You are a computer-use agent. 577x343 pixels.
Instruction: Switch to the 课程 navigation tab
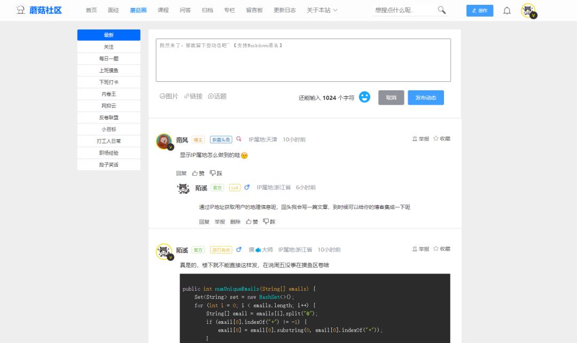click(x=162, y=10)
